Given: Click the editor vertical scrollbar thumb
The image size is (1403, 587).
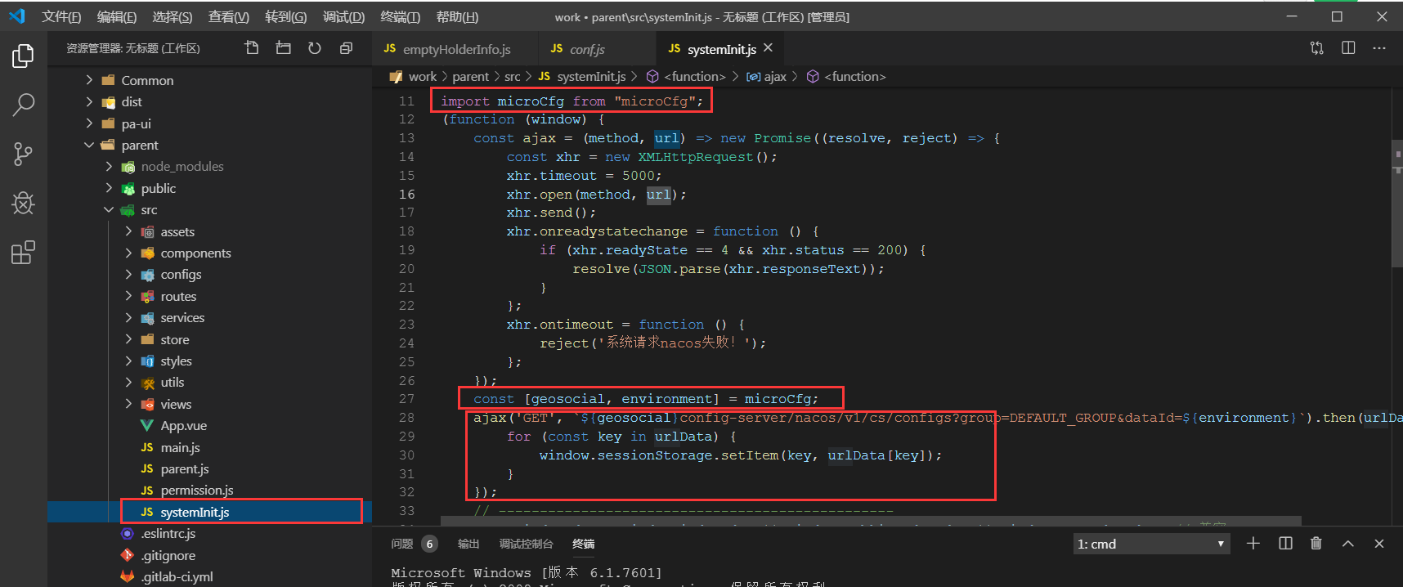Looking at the screenshot, I should 1397,204.
